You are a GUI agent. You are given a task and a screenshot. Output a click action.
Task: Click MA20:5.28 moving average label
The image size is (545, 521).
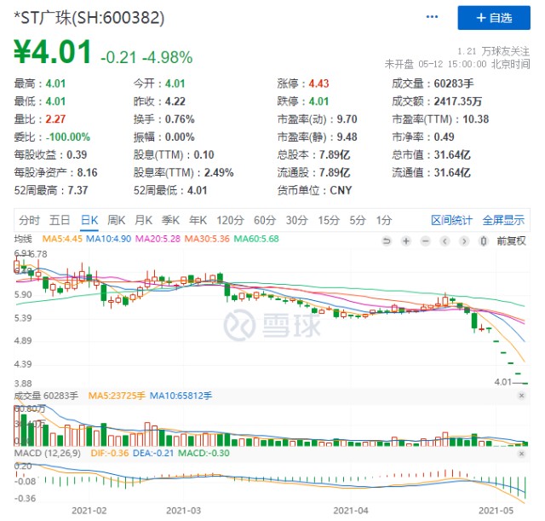pyautogui.click(x=158, y=239)
